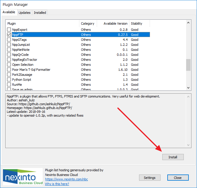Click plugin list scroll down arrow
Viewport: 197px width, 188px height.
(x=188, y=88)
